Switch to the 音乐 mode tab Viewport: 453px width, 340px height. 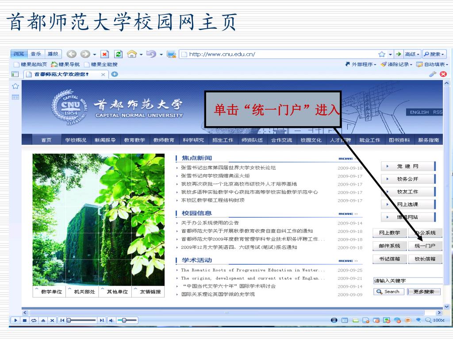[x=36, y=54]
